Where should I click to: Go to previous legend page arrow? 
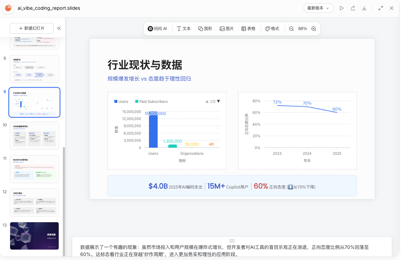point(207,102)
